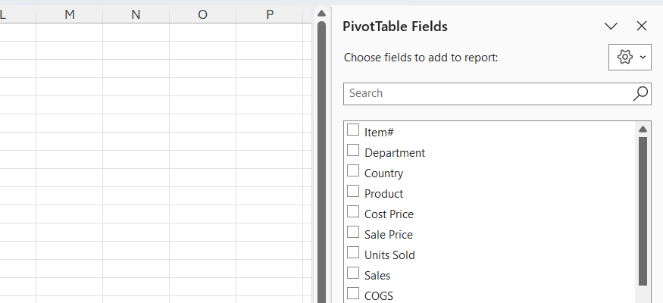Select column N header
Screen dimensions: 663x303
[x=136, y=15]
